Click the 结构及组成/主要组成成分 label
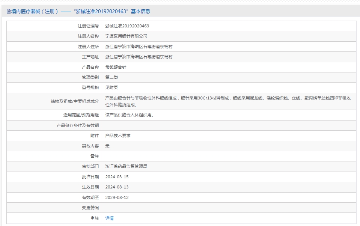This screenshot has height=226, width=360. (75, 101)
